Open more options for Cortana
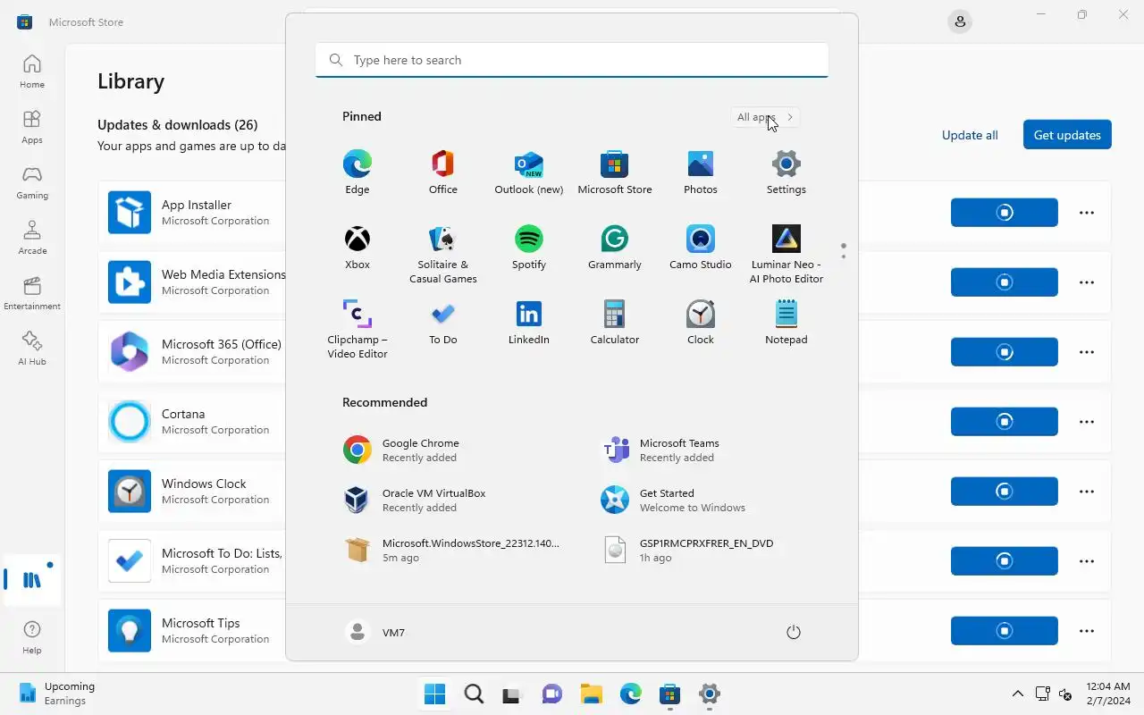The width and height of the screenshot is (1144, 715). coord(1087,422)
